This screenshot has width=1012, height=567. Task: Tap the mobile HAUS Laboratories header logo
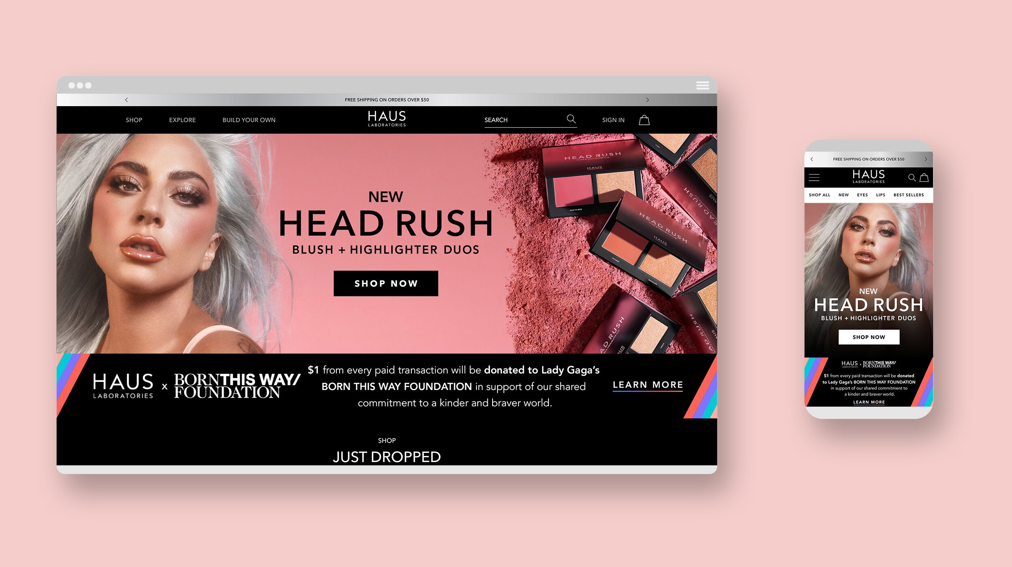point(868,177)
